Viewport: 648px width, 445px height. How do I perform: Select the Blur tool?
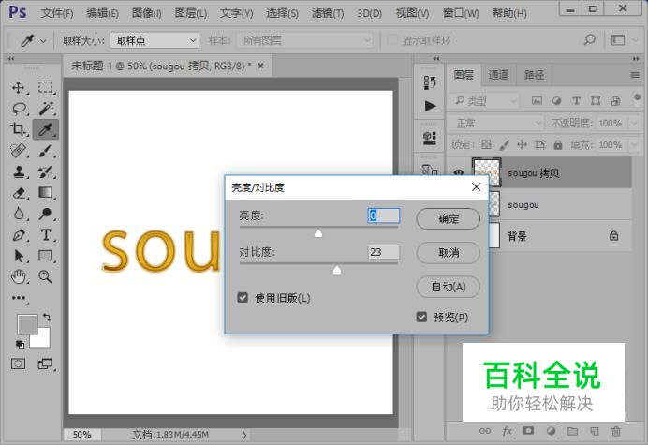click(x=19, y=214)
